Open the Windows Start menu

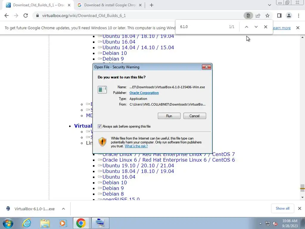point(8,223)
